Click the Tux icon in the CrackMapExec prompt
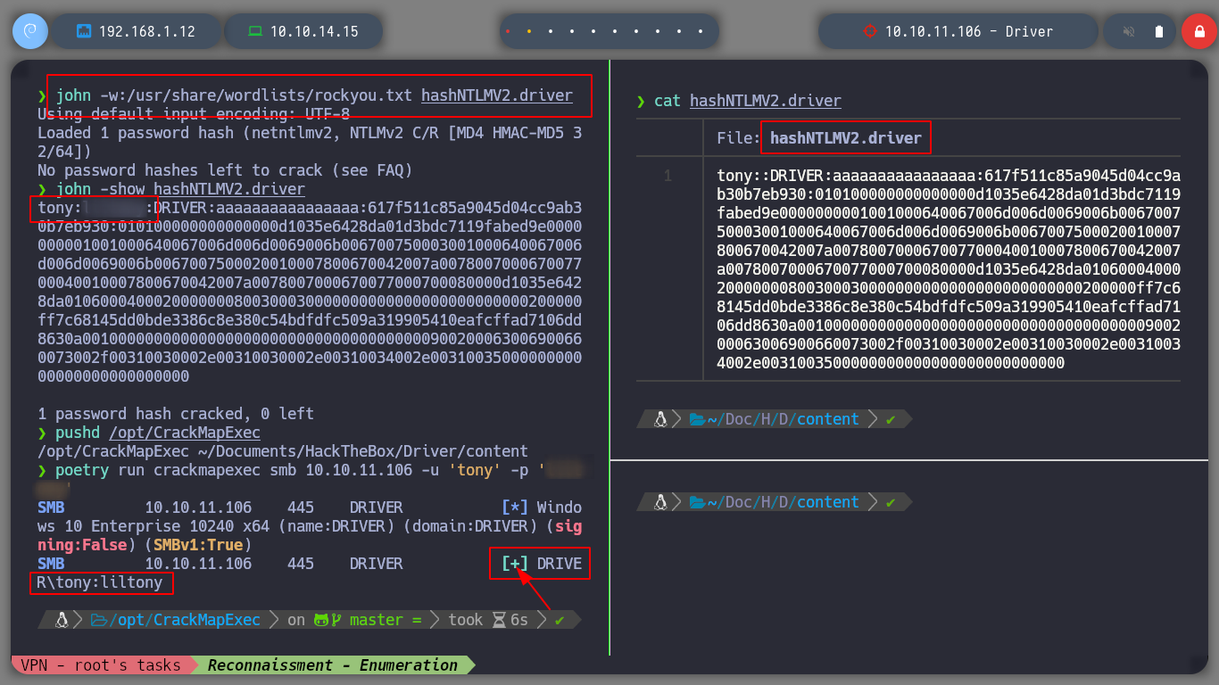This screenshot has height=685, width=1219. click(62, 620)
